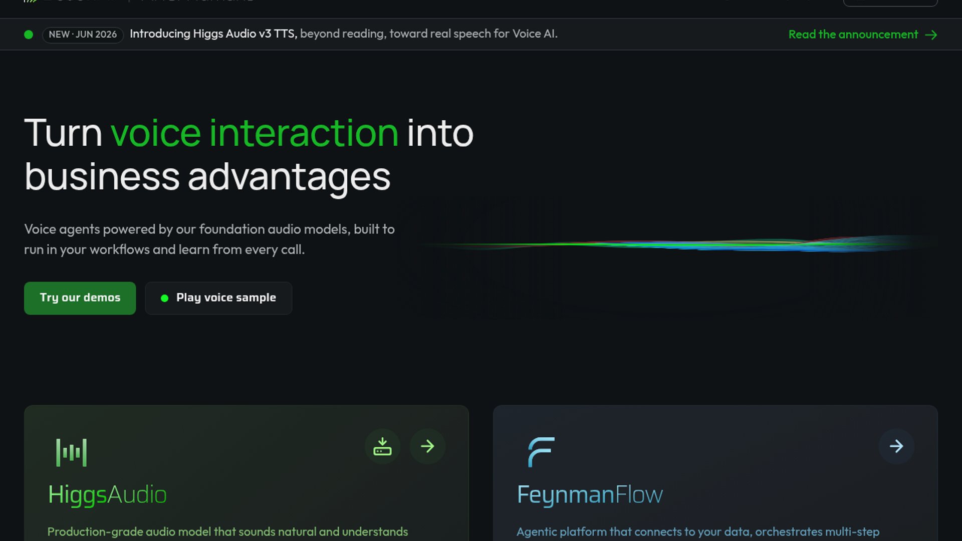Click the arrow icon on FeynmanFlow card

896,446
